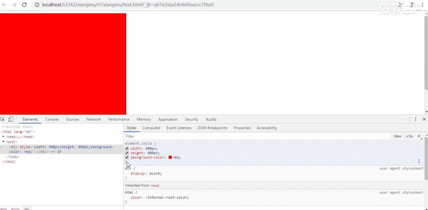Click the Styles Filter input
The image size is (428, 210).
257,136
